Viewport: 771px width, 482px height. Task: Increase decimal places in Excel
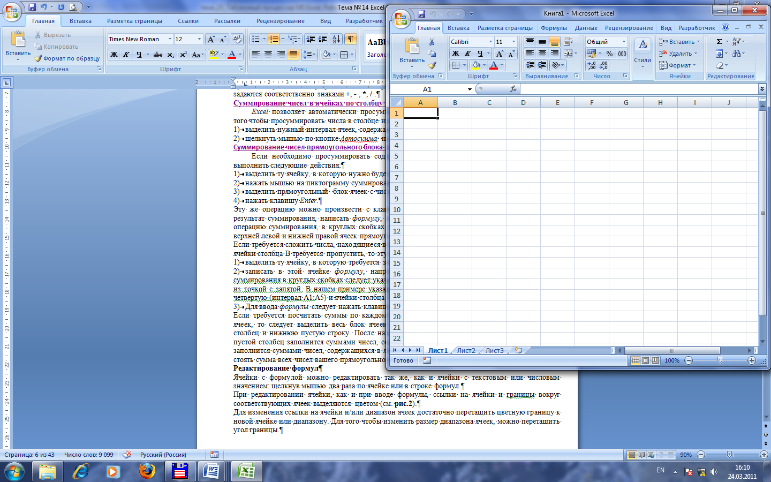(592, 65)
